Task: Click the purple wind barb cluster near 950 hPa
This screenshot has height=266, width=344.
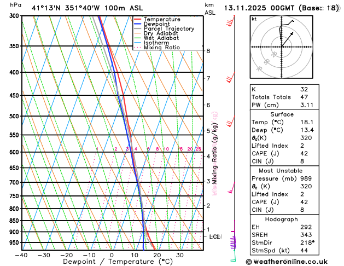Action: click(233, 242)
